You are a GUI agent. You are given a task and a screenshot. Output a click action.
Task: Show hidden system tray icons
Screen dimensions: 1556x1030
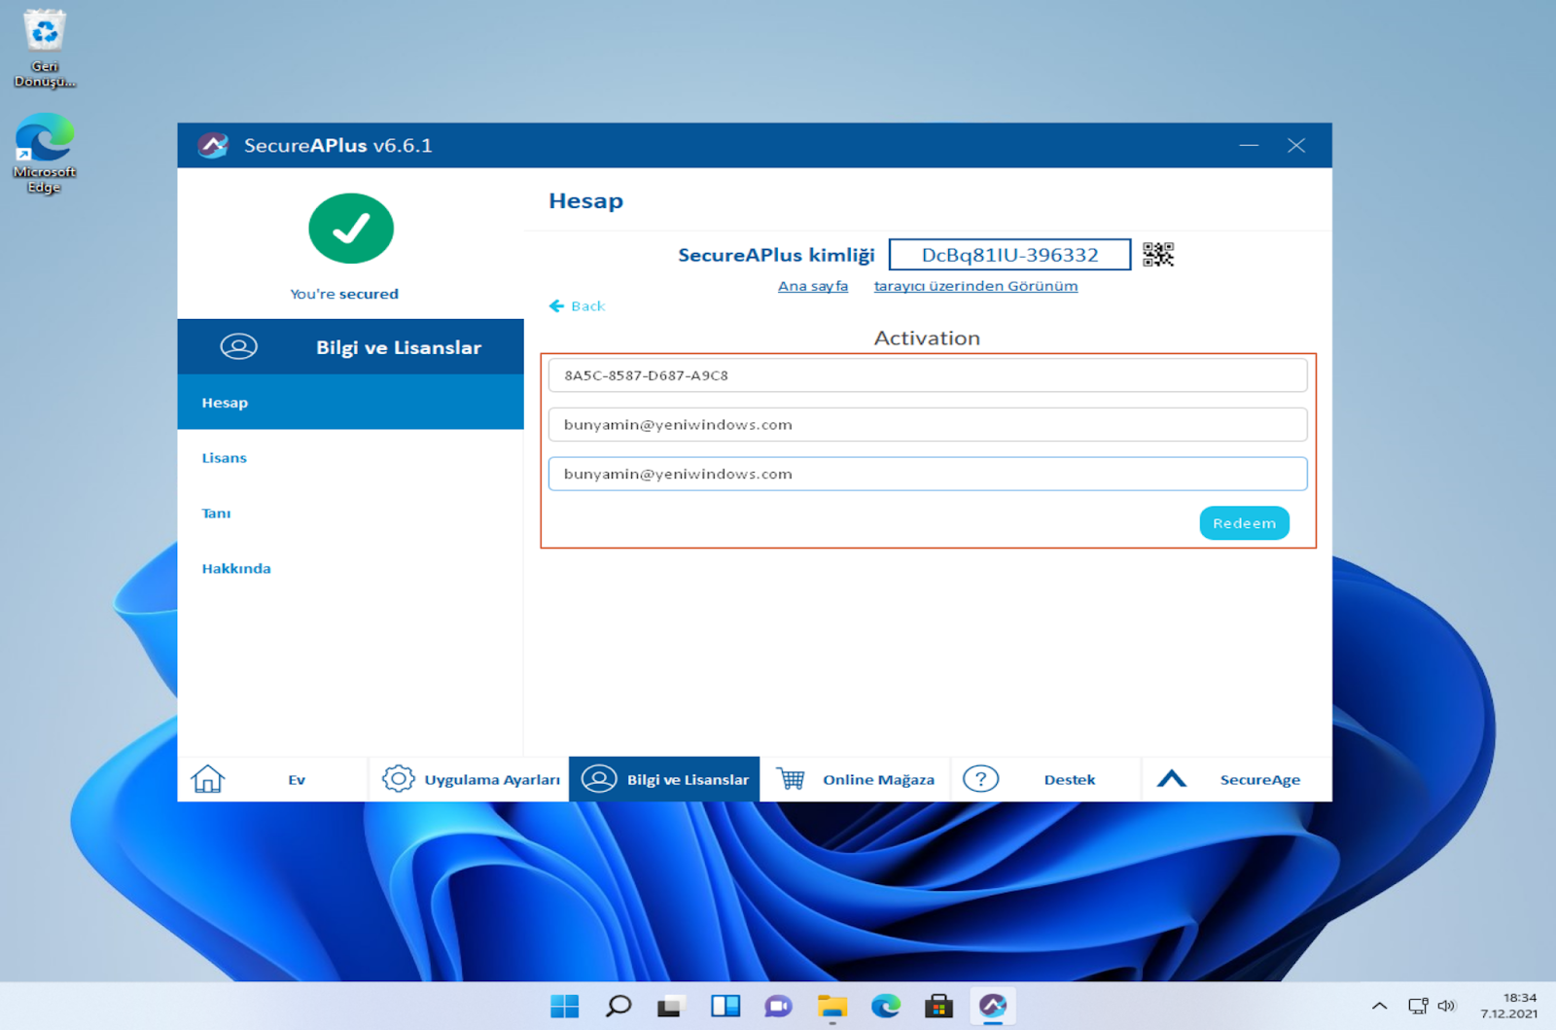[1379, 1006]
